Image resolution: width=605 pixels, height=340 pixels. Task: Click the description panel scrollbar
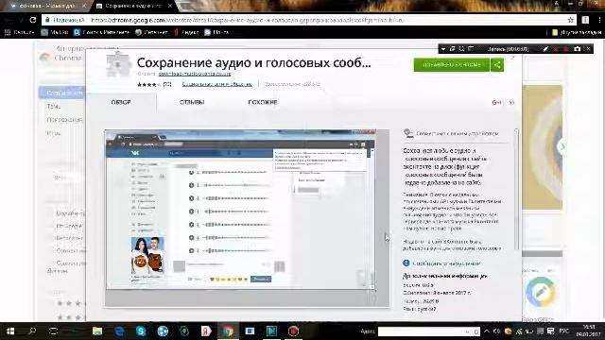516,189
